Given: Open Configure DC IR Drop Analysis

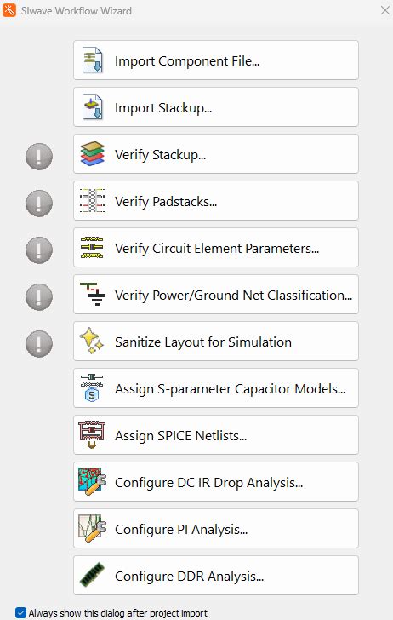Looking at the screenshot, I should tap(216, 482).
